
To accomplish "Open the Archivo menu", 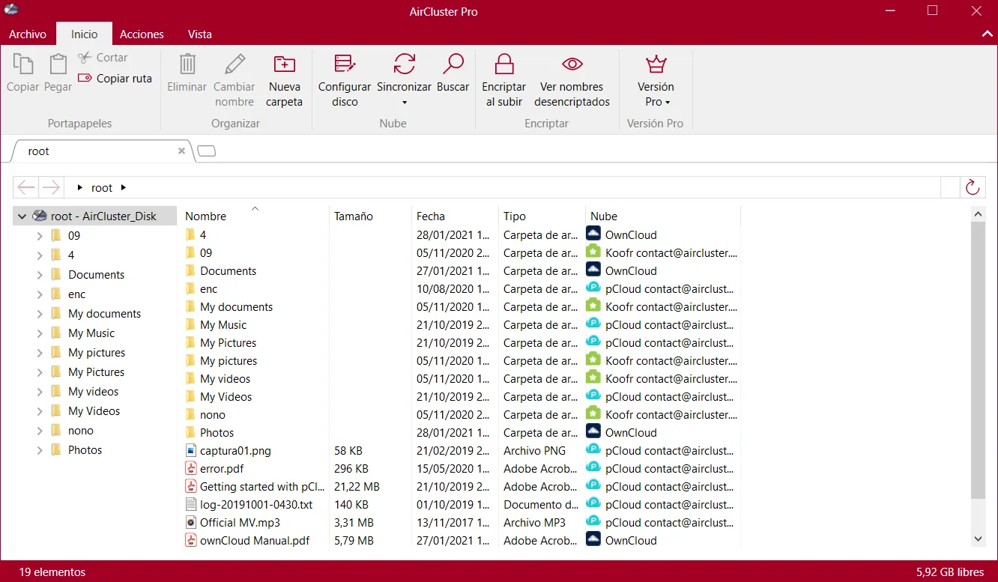I will (x=28, y=34).
